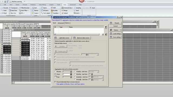Switch to the Options tab in the ETL dialog

67,23
